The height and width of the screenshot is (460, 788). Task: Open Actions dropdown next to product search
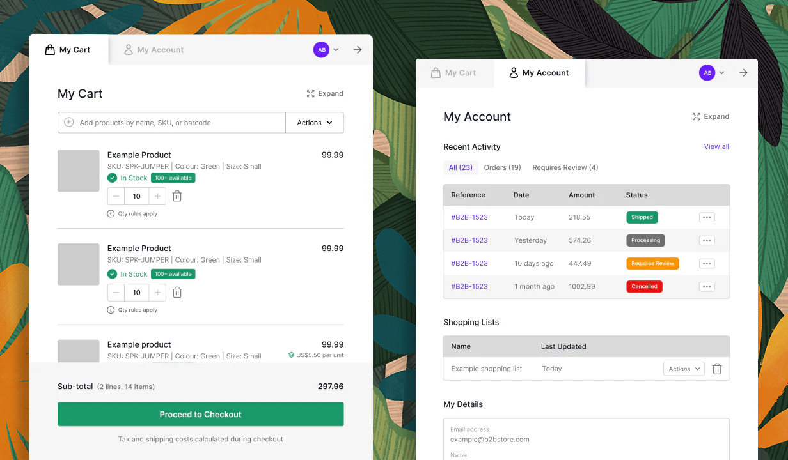coord(315,123)
